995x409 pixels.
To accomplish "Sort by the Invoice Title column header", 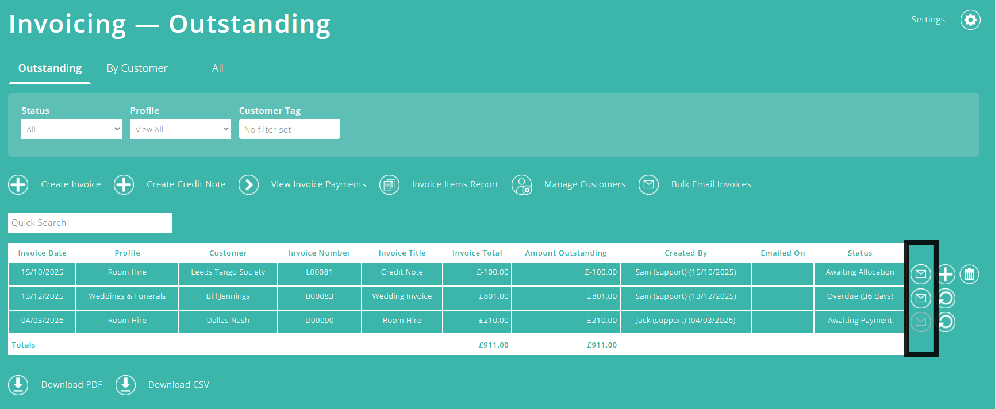I will coord(402,253).
